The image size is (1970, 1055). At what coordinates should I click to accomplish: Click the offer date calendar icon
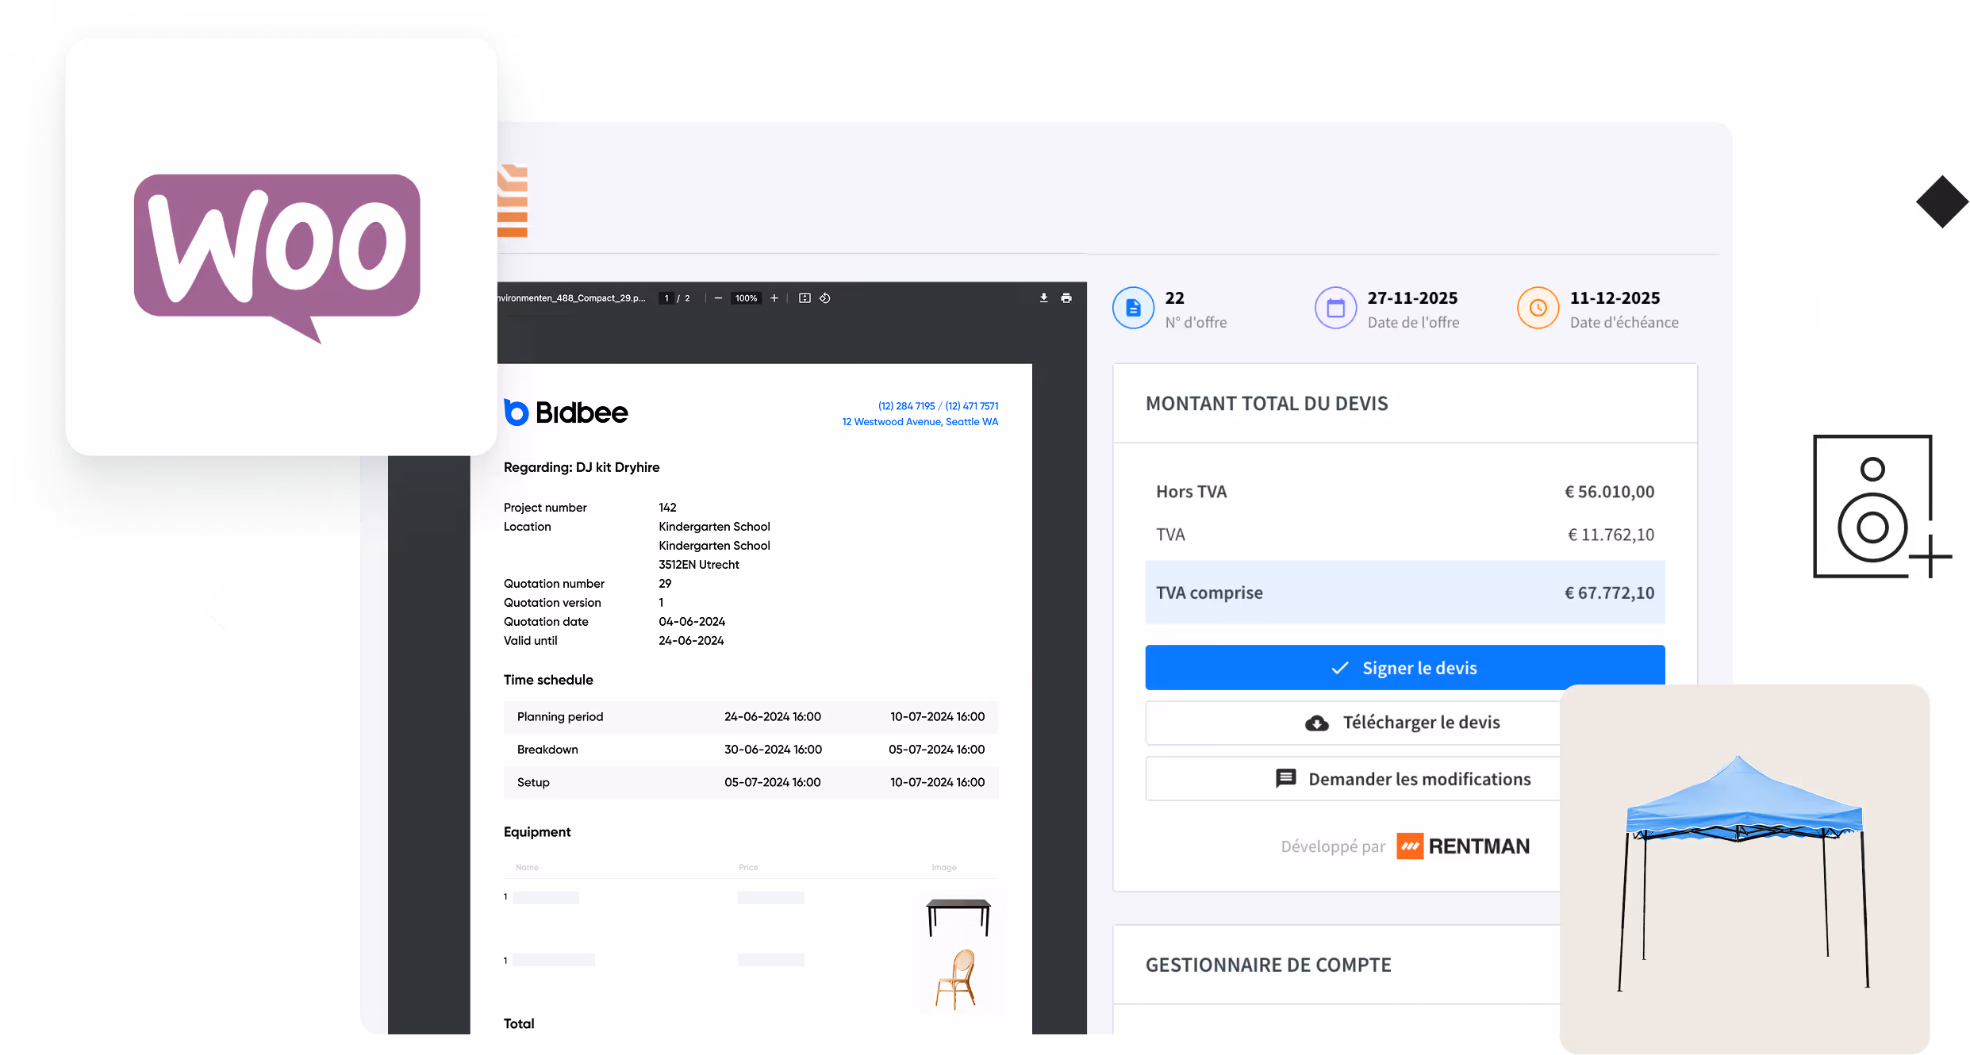(x=1336, y=309)
